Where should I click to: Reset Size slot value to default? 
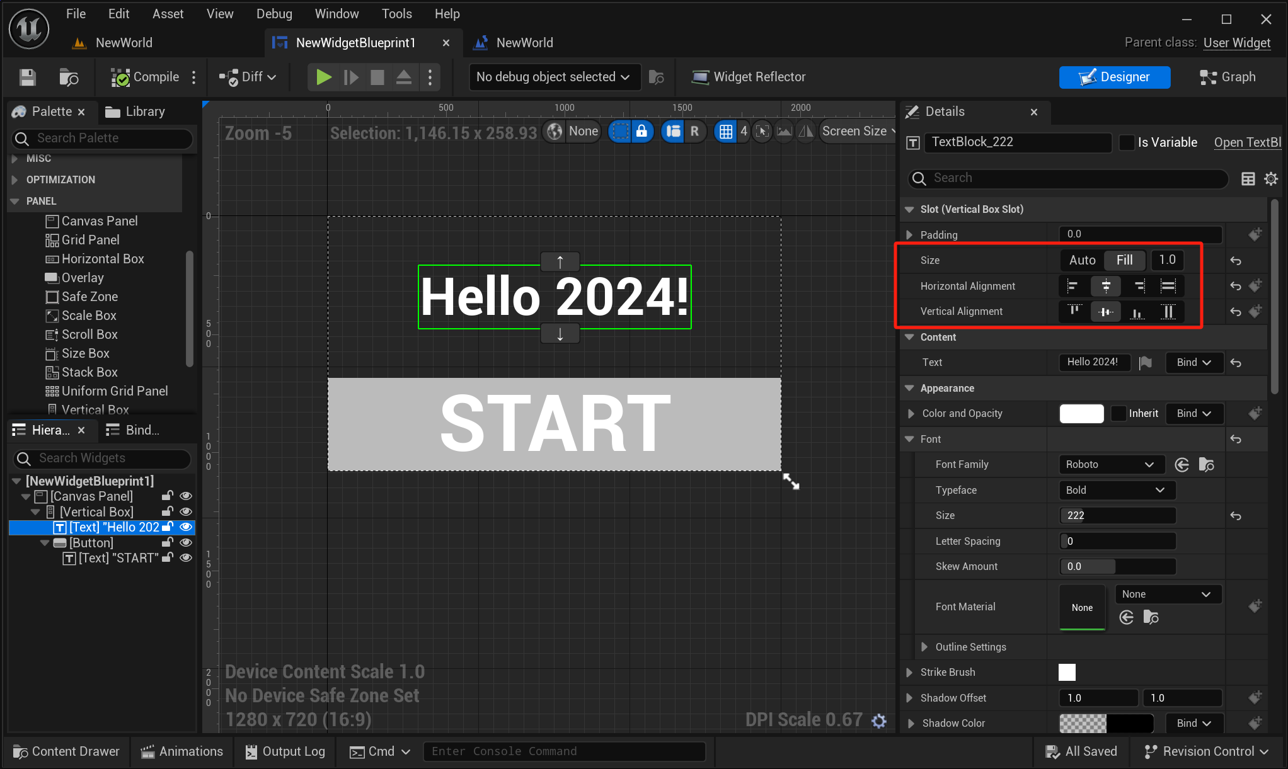(x=1235, y=260)
